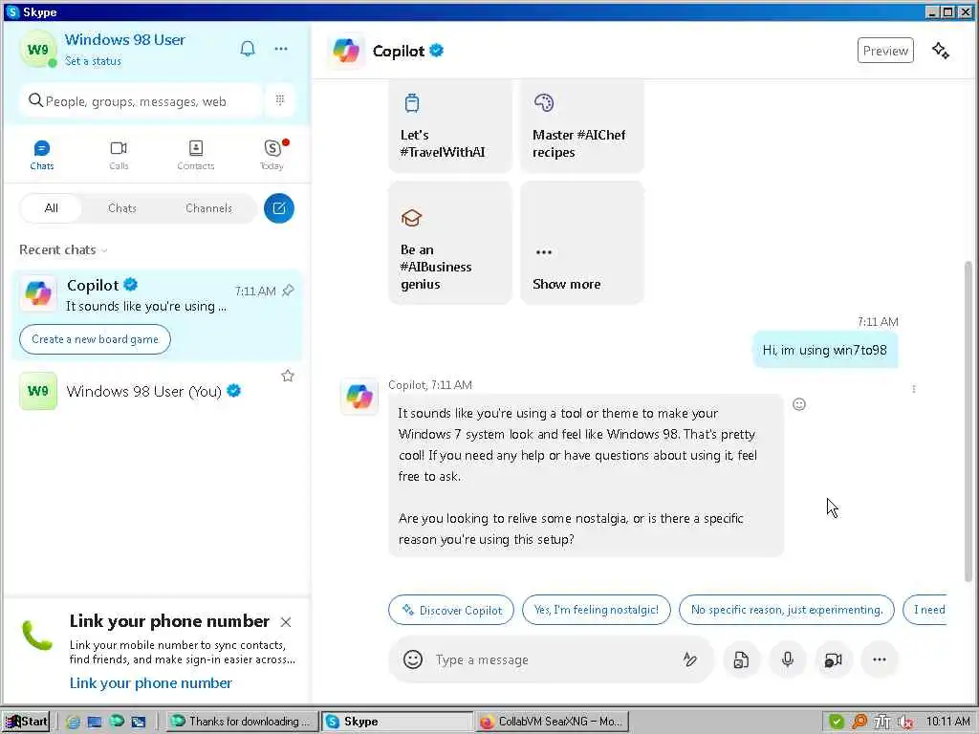Viewport: 979px width, 734px height.
Task: Click the pen icon in the message field
Action: [689, 659]
